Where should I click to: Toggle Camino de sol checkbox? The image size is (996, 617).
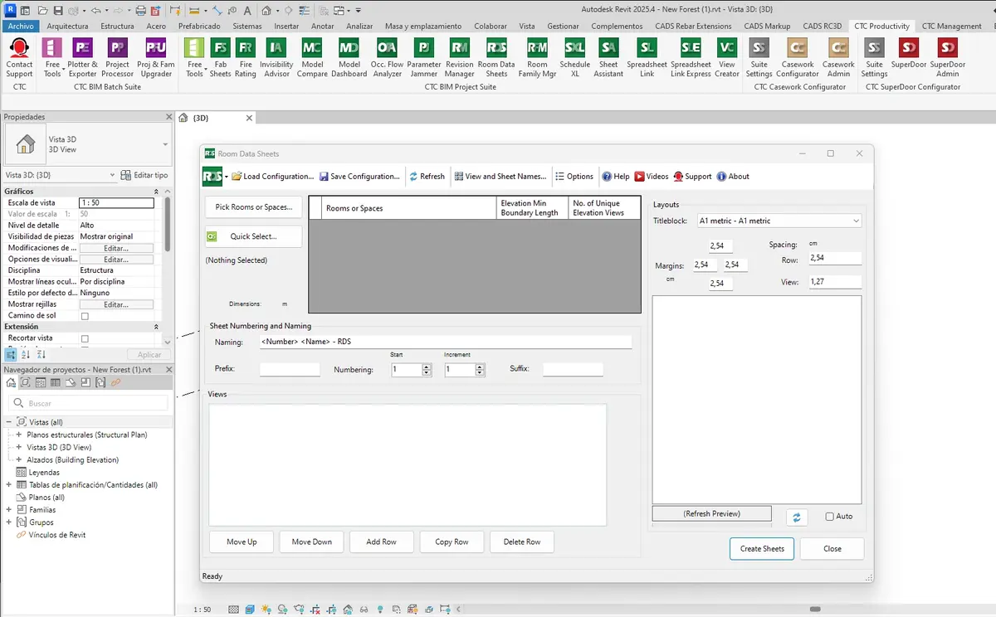85,316
